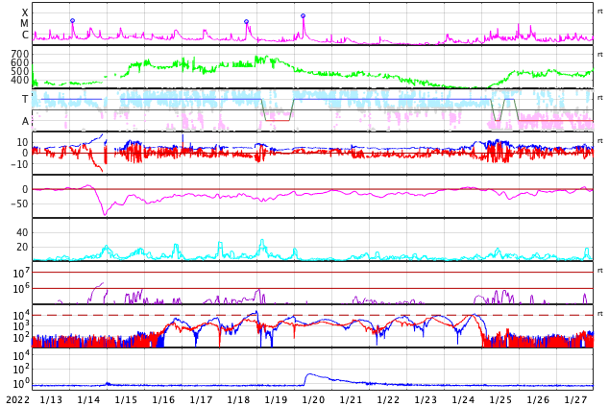Click the 10 label in the red-blue field panel
The height and width of the screenshot is (407, 609).
[x=22, y=142]
